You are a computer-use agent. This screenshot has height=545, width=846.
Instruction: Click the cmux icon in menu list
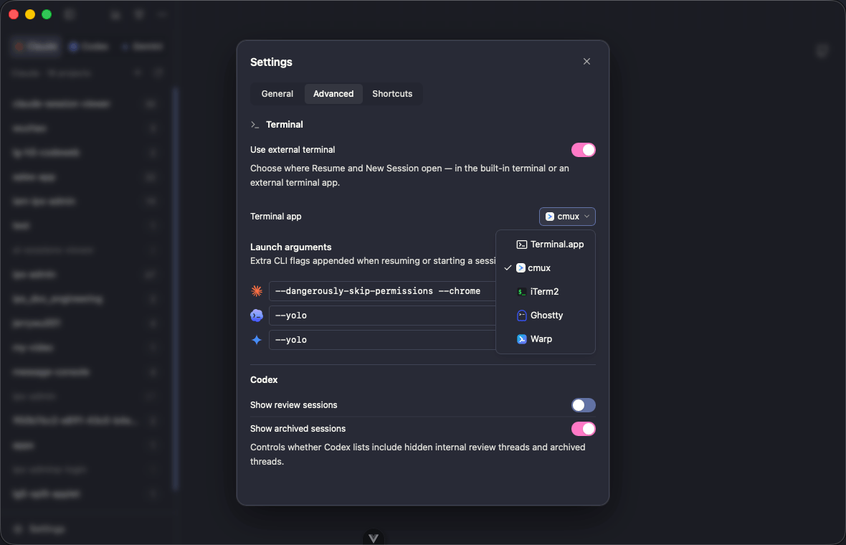click(x=521, y=268)
